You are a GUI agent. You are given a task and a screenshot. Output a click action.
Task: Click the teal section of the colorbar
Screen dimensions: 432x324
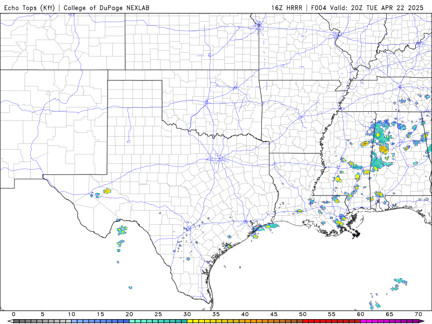coord(158,321)
